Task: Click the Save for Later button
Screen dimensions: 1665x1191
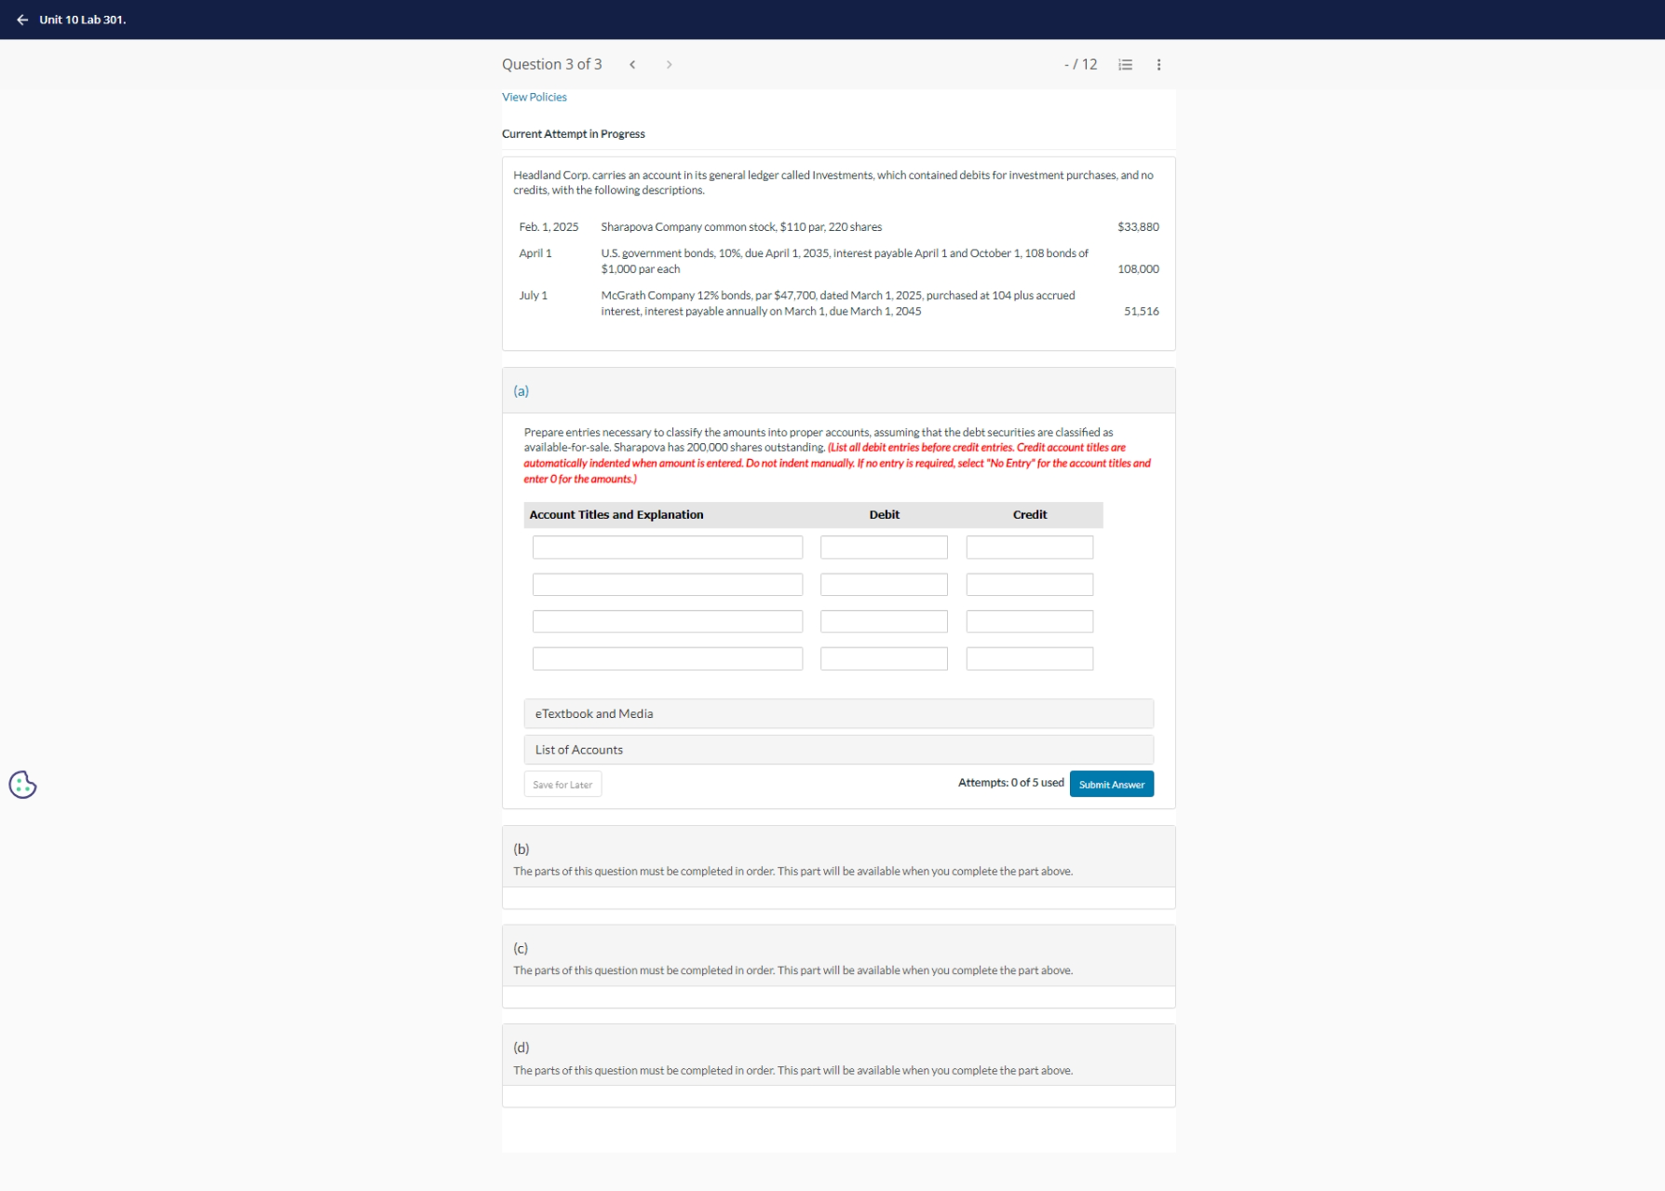Action: 562,784
